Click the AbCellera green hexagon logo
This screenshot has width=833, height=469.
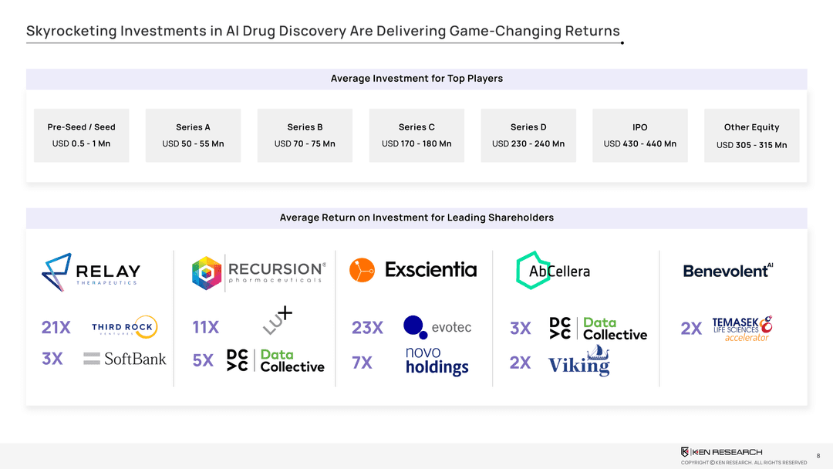pos(531,270)
